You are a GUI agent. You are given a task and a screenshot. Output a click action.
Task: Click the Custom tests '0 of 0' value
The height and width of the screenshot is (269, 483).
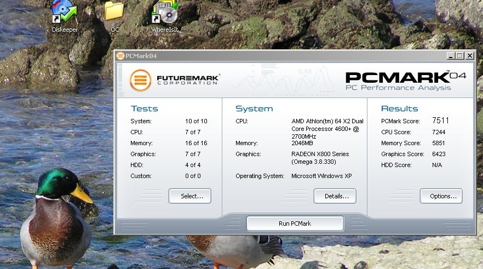pyautogui.click(x=193, y=176)
